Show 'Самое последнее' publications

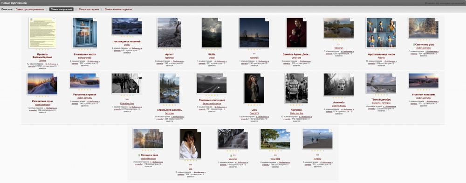(x=89, y=9)
